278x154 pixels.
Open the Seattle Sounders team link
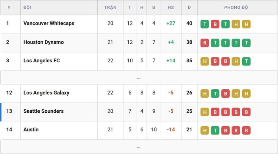(43, 111)
